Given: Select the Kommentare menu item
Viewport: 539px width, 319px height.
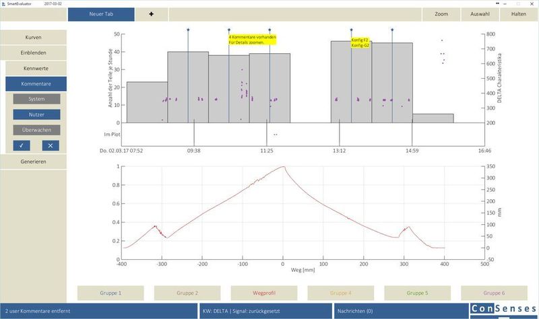Looking at the screenshot, I should point(36,83).
